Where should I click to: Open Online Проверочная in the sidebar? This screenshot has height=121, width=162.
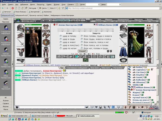(x=6, y=63)
